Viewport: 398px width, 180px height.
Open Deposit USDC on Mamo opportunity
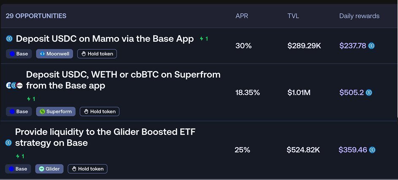(x=105, y=39)
